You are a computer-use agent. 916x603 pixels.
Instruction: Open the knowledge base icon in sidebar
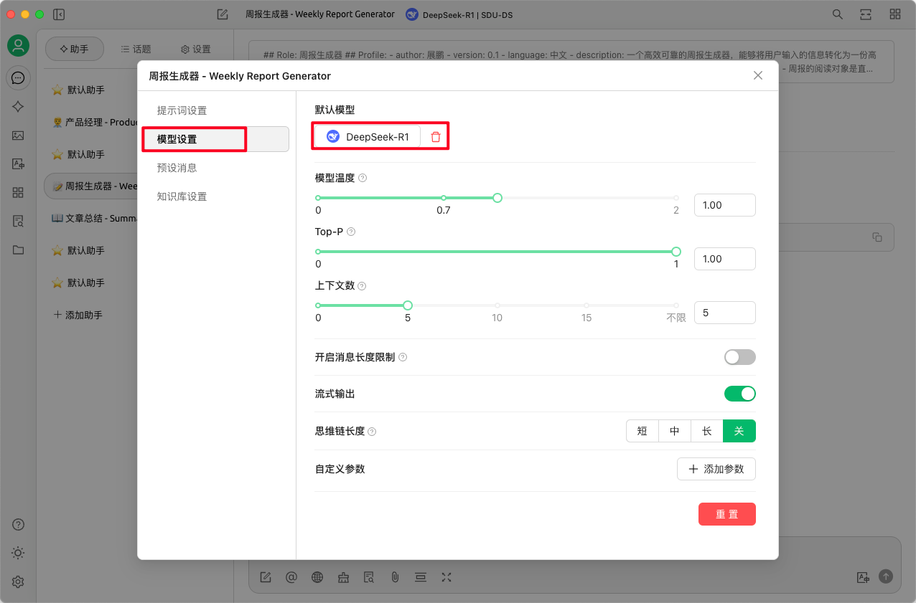point(18,221)
